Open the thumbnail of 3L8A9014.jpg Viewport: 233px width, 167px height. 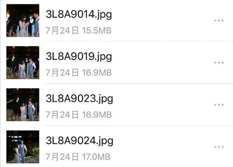click(x=23, y=21)
